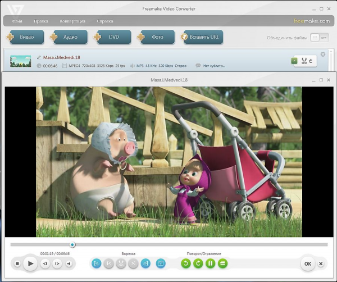This screenshot has width=337, height=282.
Task: Click the green play icon in the file row
Action: [294, 61]
